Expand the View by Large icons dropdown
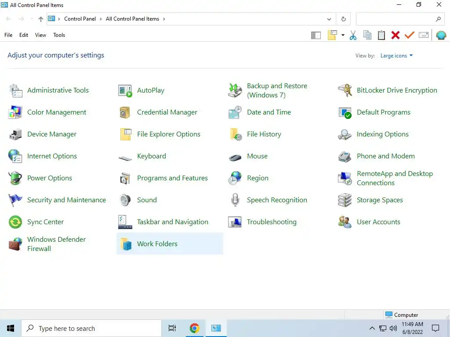This screenshot has height=337, width=450. click(x=397, y=56)
